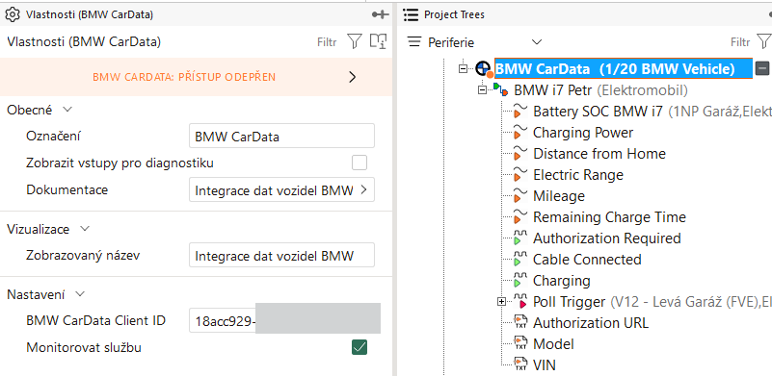Click the red digital icon of Poll Trigger
Screen dimensions: 772x376
519,301
